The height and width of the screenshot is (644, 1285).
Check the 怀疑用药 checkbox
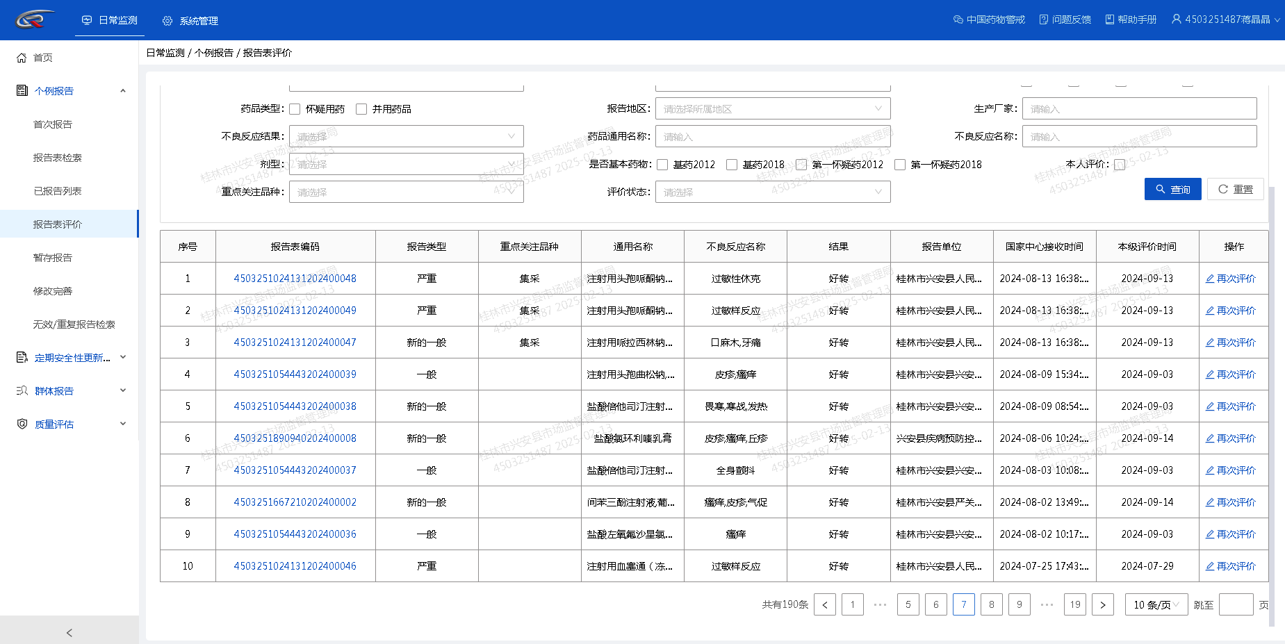point(295,109)
